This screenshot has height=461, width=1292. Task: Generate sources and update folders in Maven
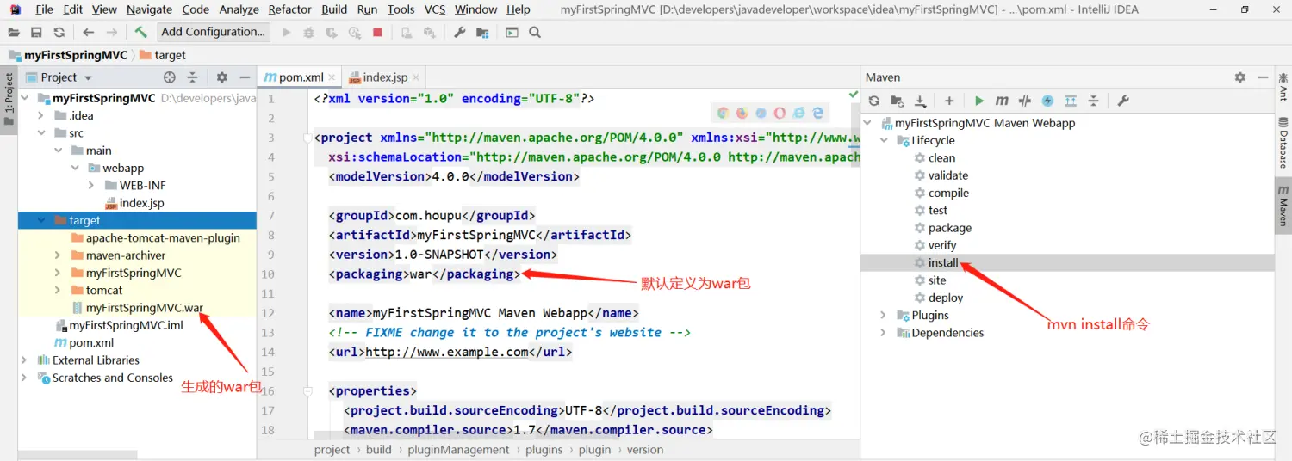click(897, 101)
